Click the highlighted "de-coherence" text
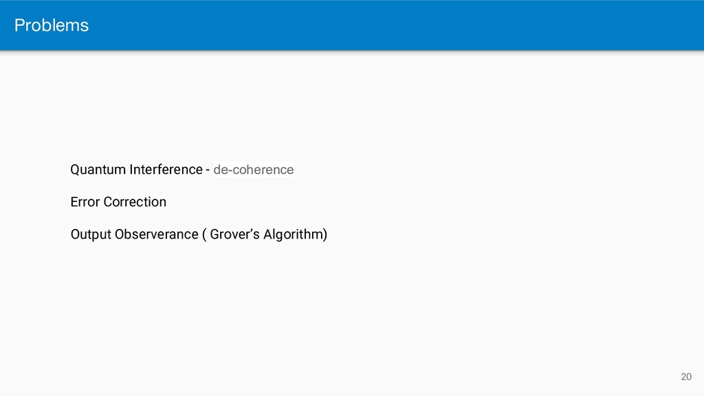Screen dimensions: 704x396 254,170
